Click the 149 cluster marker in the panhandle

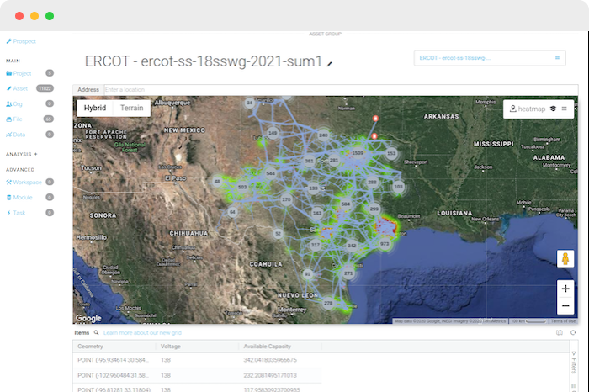tap(273, 133)
